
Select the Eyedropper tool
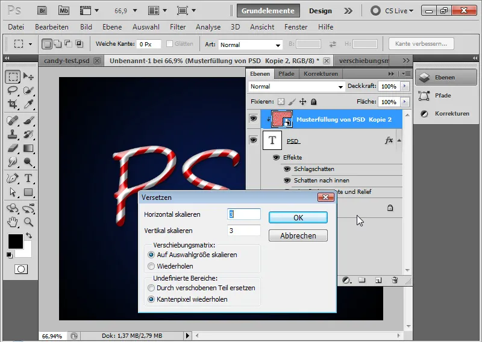[28, 104]
